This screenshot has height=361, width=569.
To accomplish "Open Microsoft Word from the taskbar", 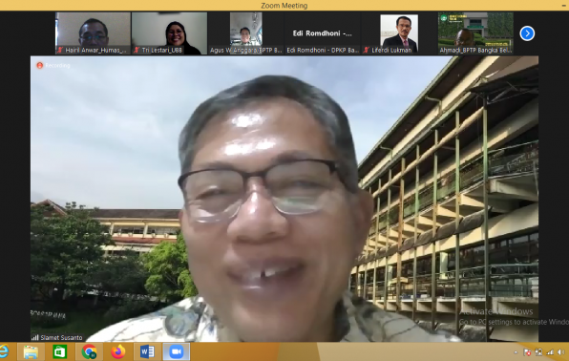I will point(147,351).
